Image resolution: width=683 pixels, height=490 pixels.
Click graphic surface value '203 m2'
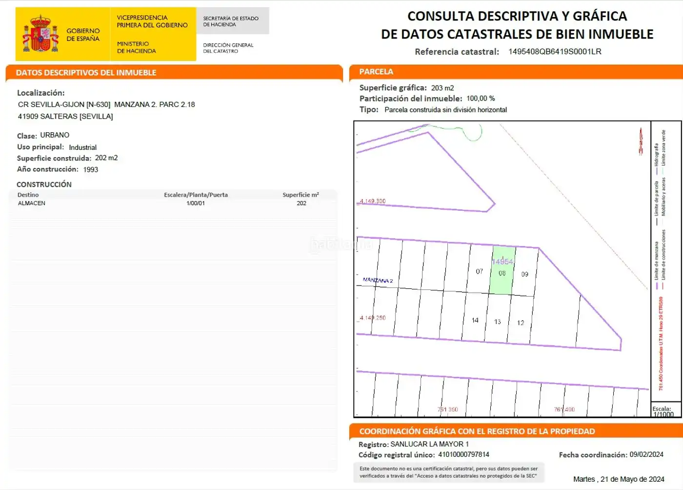point(442,88)
